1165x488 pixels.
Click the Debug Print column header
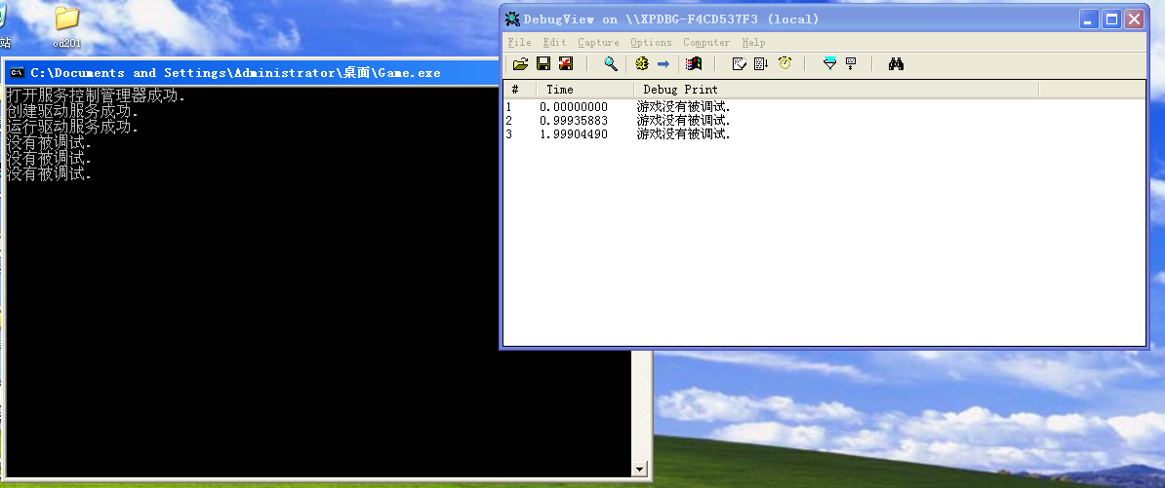coord(836,89)
